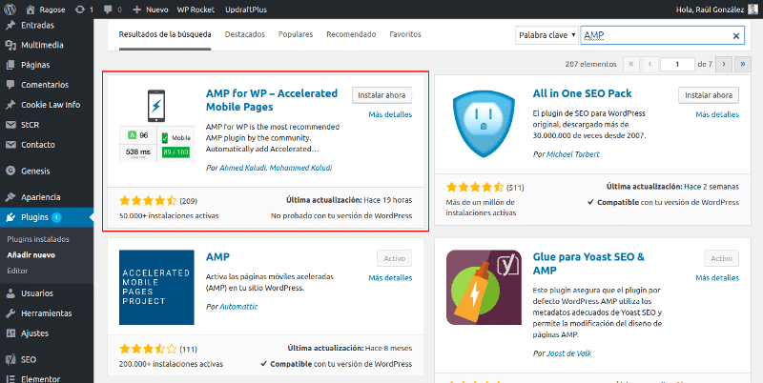Clear the AMP search with X icon
Image resolution: width=763 pixels, height=383 pixels.
click(735, 35)
